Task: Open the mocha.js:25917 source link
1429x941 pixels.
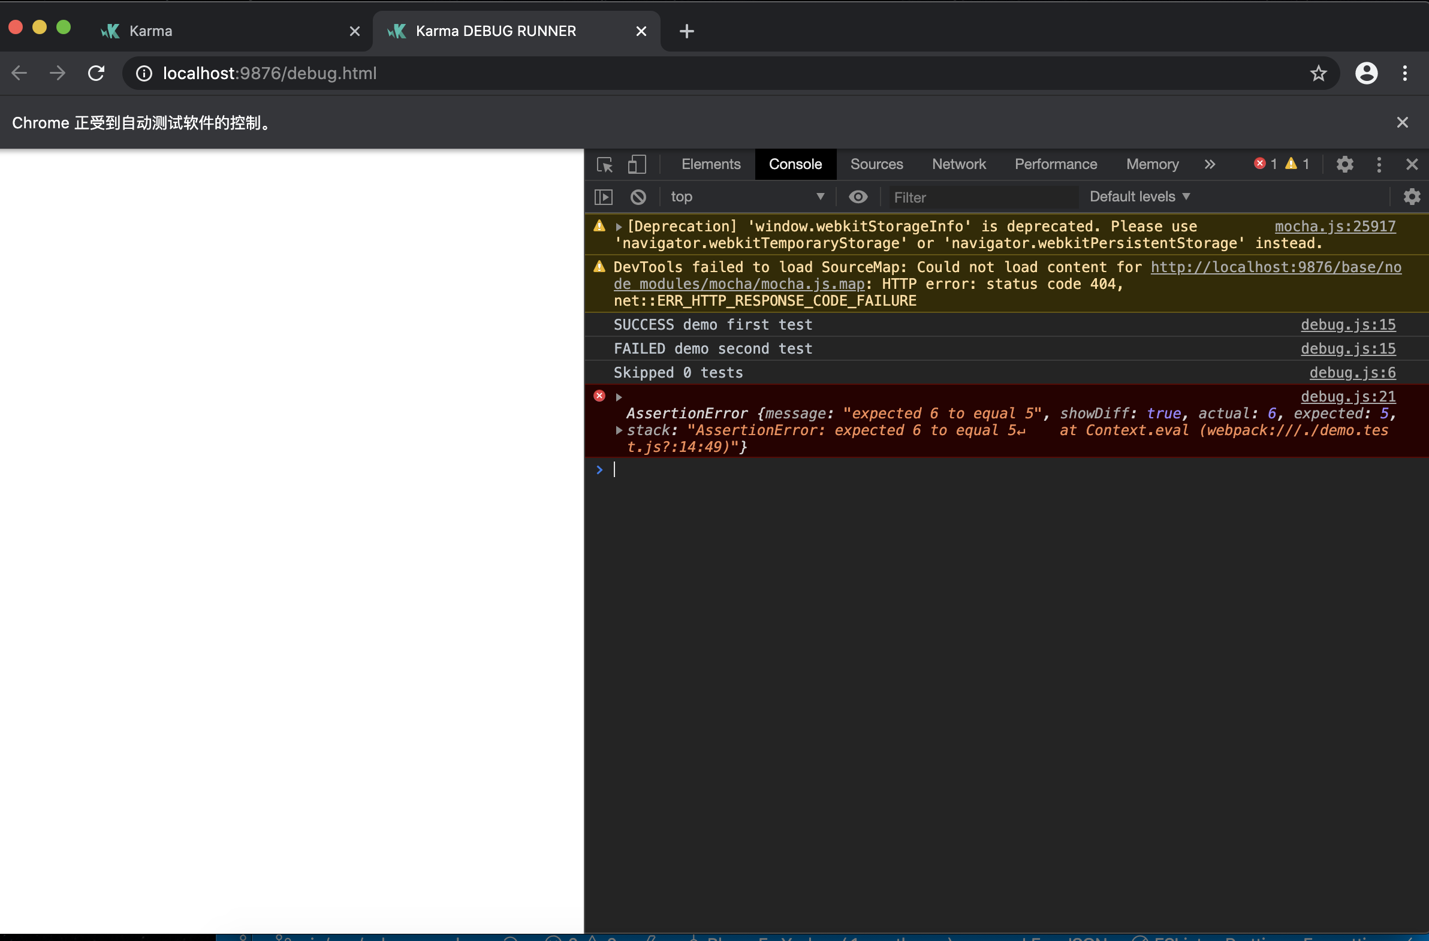Action: (x=1335, y=227)
